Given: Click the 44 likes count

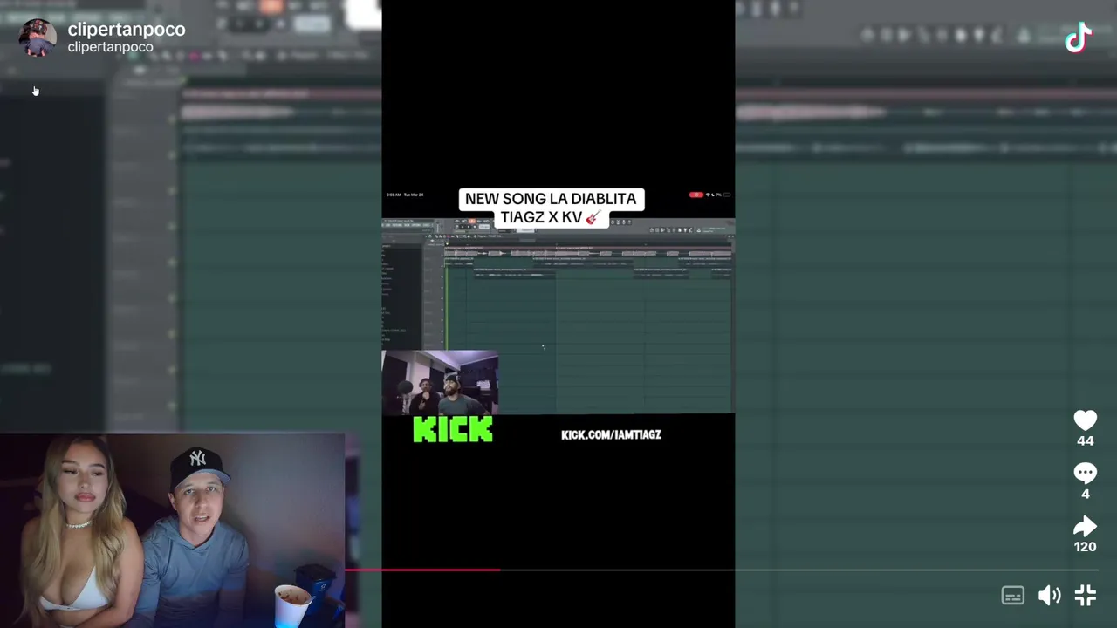Looking at the screenshot, I should 1085,441.
